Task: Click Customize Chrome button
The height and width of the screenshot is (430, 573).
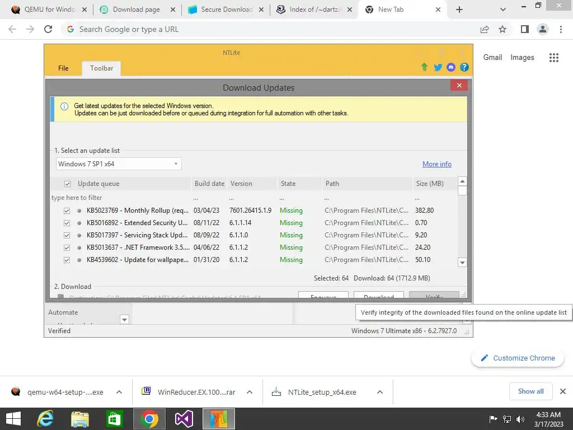Action: click(x=518, y=358)
